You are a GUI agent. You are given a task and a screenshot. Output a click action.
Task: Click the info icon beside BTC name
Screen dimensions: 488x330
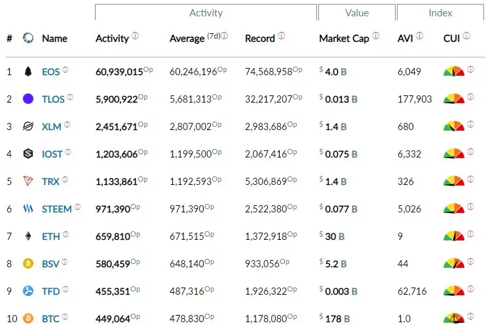click(x=65, y=317)
